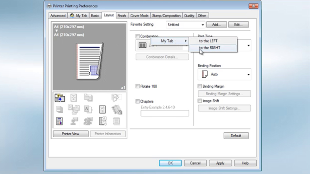
Task: Click the page with letter A icon
Action: tap(88, 109)
